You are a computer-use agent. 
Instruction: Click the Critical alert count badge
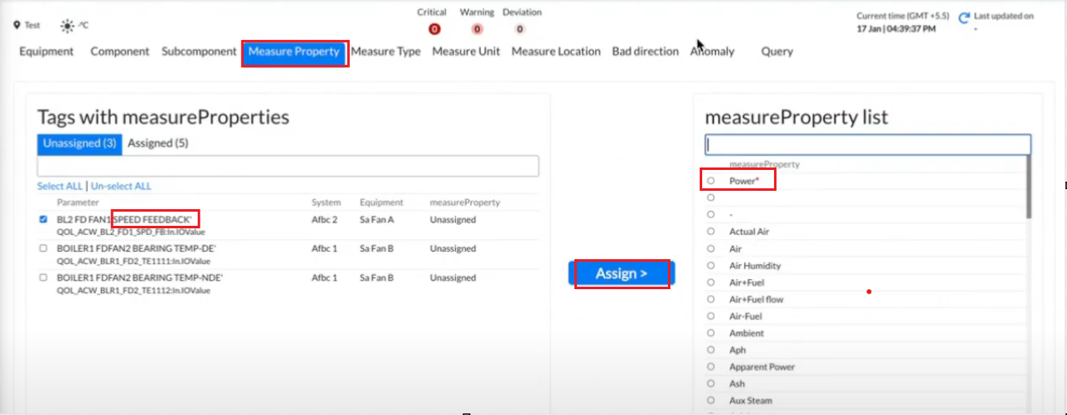434,29
